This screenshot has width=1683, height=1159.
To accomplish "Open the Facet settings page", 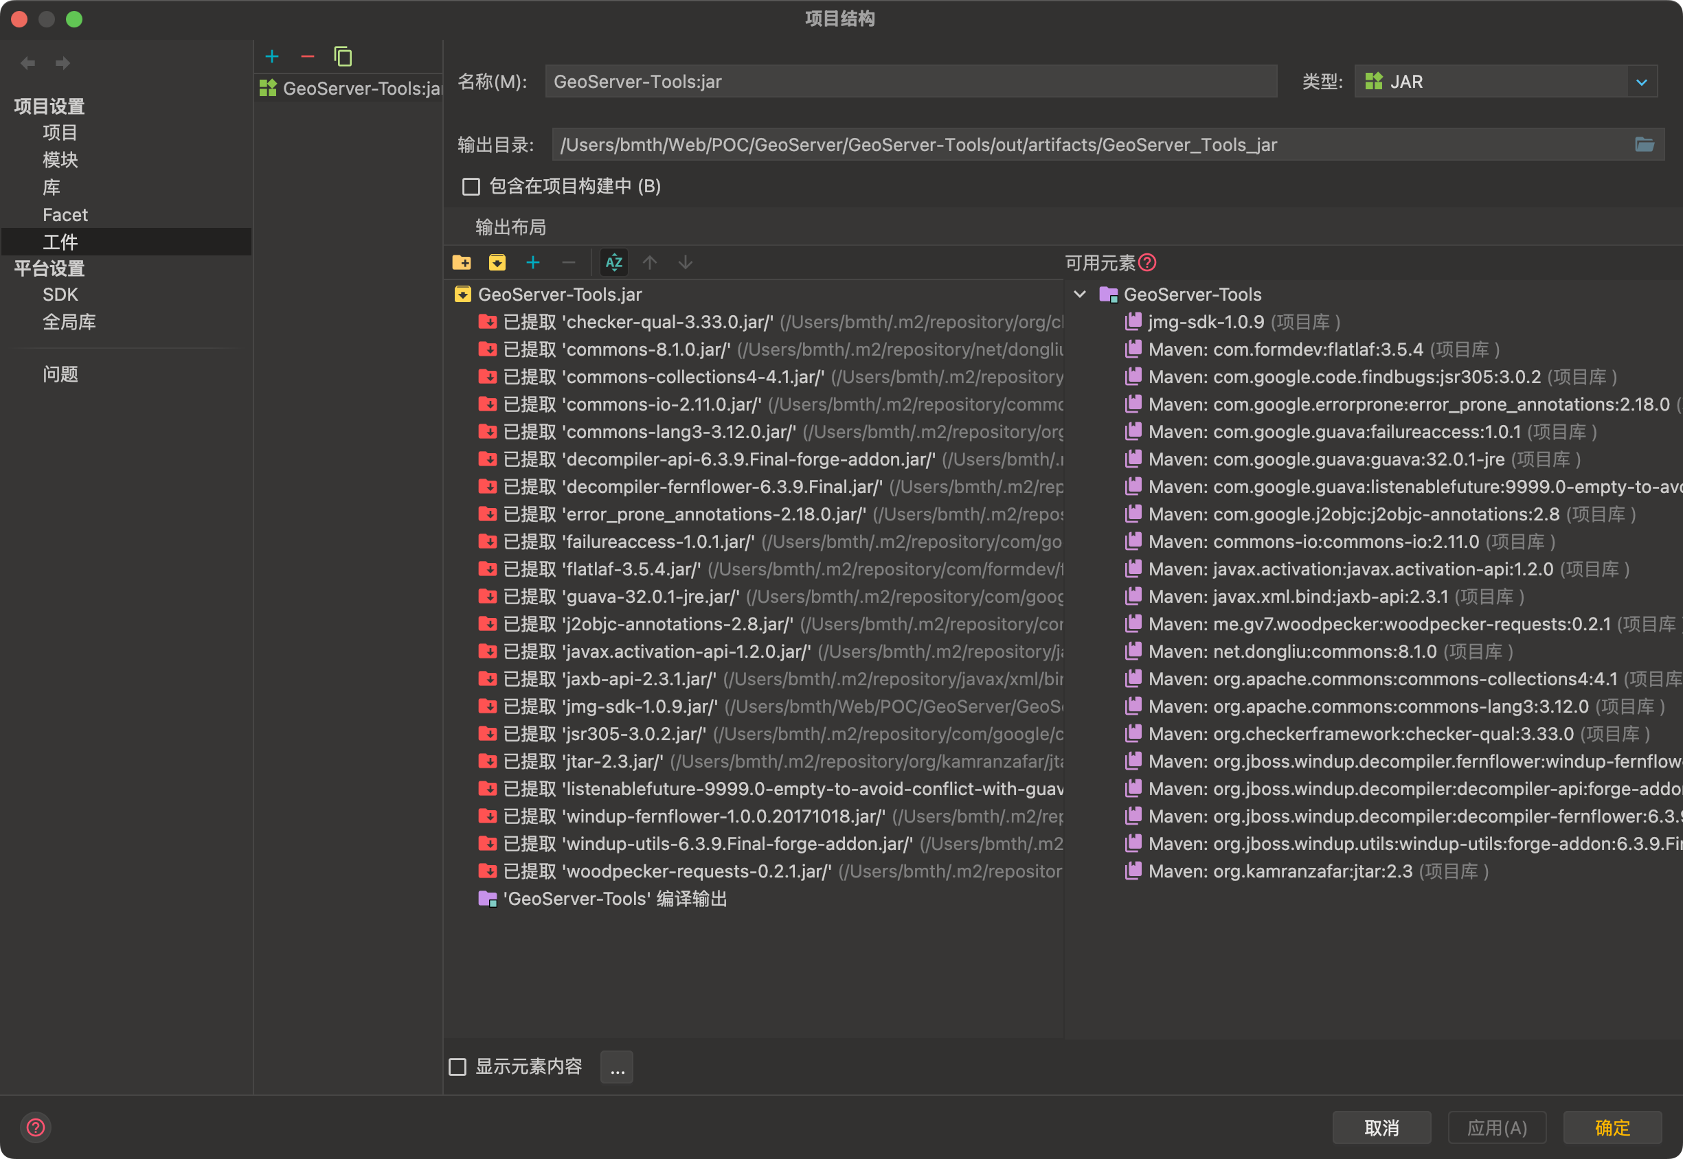I will pos(65,215).
